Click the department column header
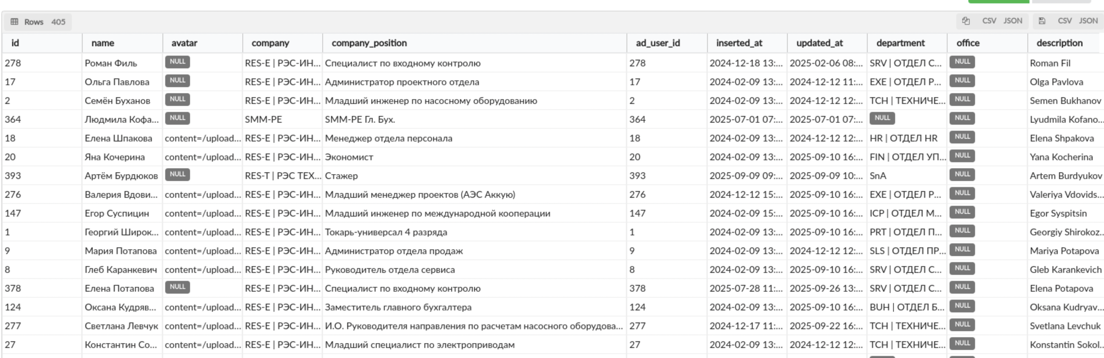This screenshot has height=358, width=1104. click(x=901, y=43)
